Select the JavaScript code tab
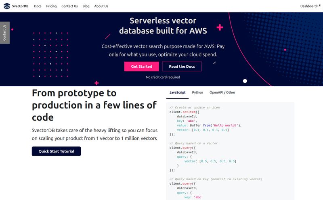Image resolution: width=323 pixels, height=200 pixels. 177,93
